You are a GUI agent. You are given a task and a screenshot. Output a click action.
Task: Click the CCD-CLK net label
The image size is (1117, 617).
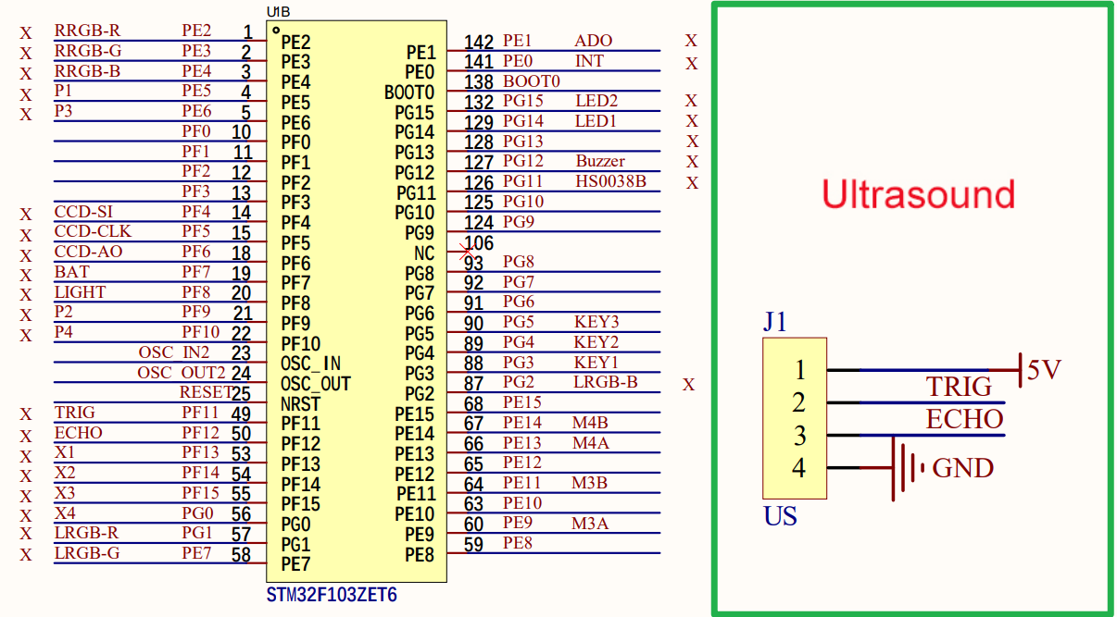coord(93,232)
